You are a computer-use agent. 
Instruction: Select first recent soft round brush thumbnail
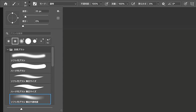tap(8, 41)
